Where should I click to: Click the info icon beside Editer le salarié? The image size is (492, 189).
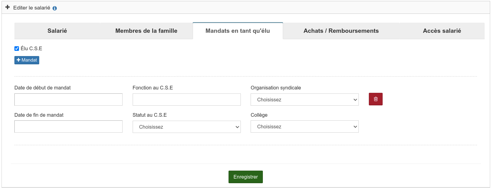coord(55,8)
